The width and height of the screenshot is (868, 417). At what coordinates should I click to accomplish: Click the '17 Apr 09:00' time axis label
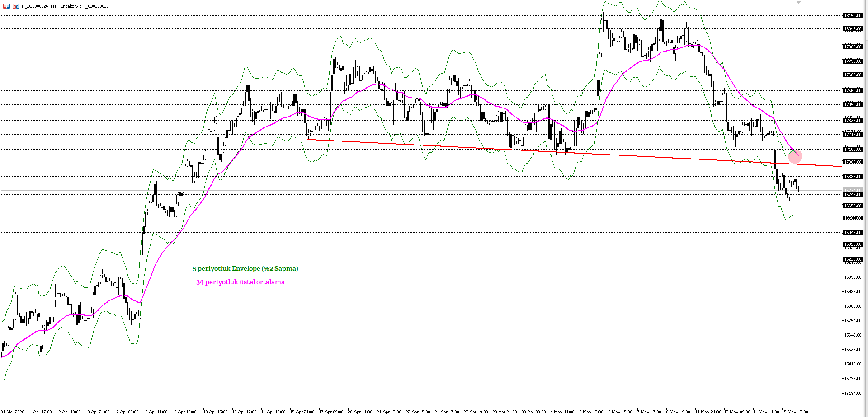pyautogui.click(x=331, y=412)
